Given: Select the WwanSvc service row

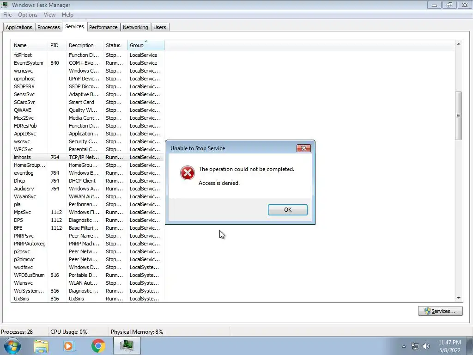Looking at the screenshot, I should tap(87, 196).
